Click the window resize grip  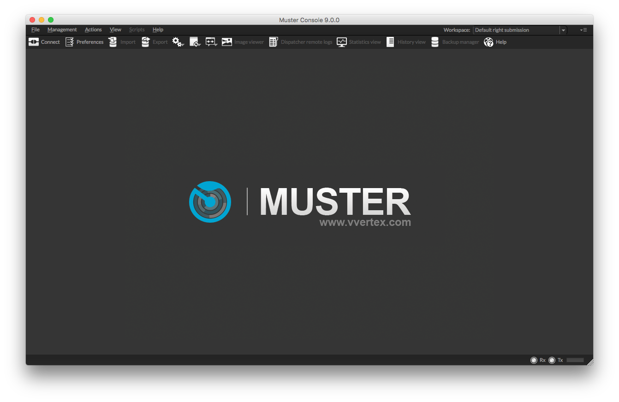tap(590, 362)
